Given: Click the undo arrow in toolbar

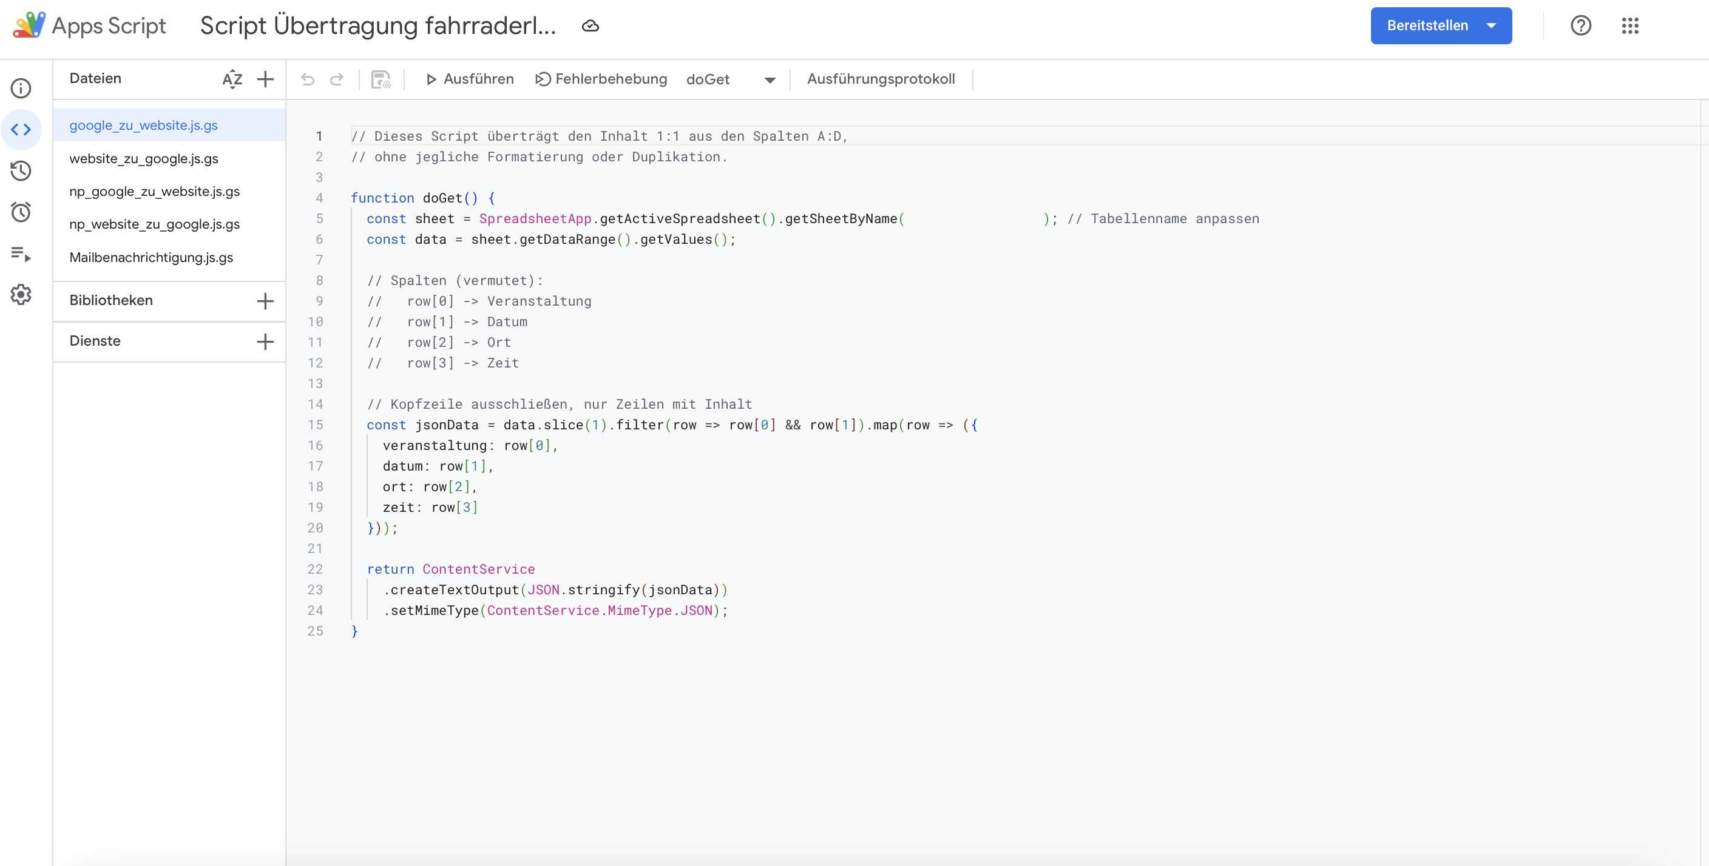Looking at the screenshot, I should click(308, 79).
